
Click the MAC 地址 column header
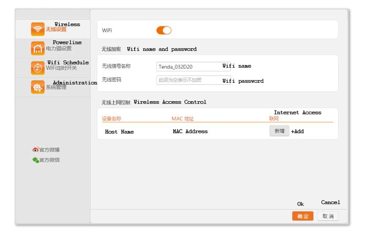pos(183,119)
